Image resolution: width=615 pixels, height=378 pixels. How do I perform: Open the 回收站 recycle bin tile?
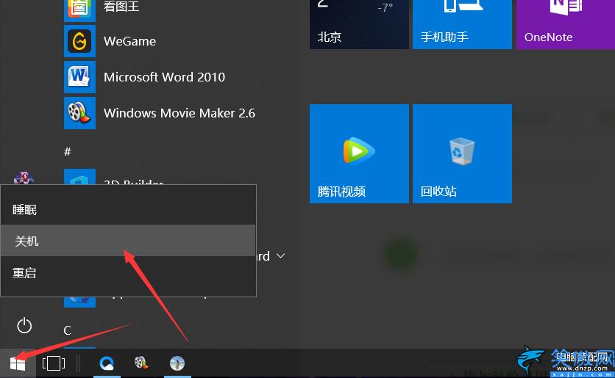pos(462,153)
